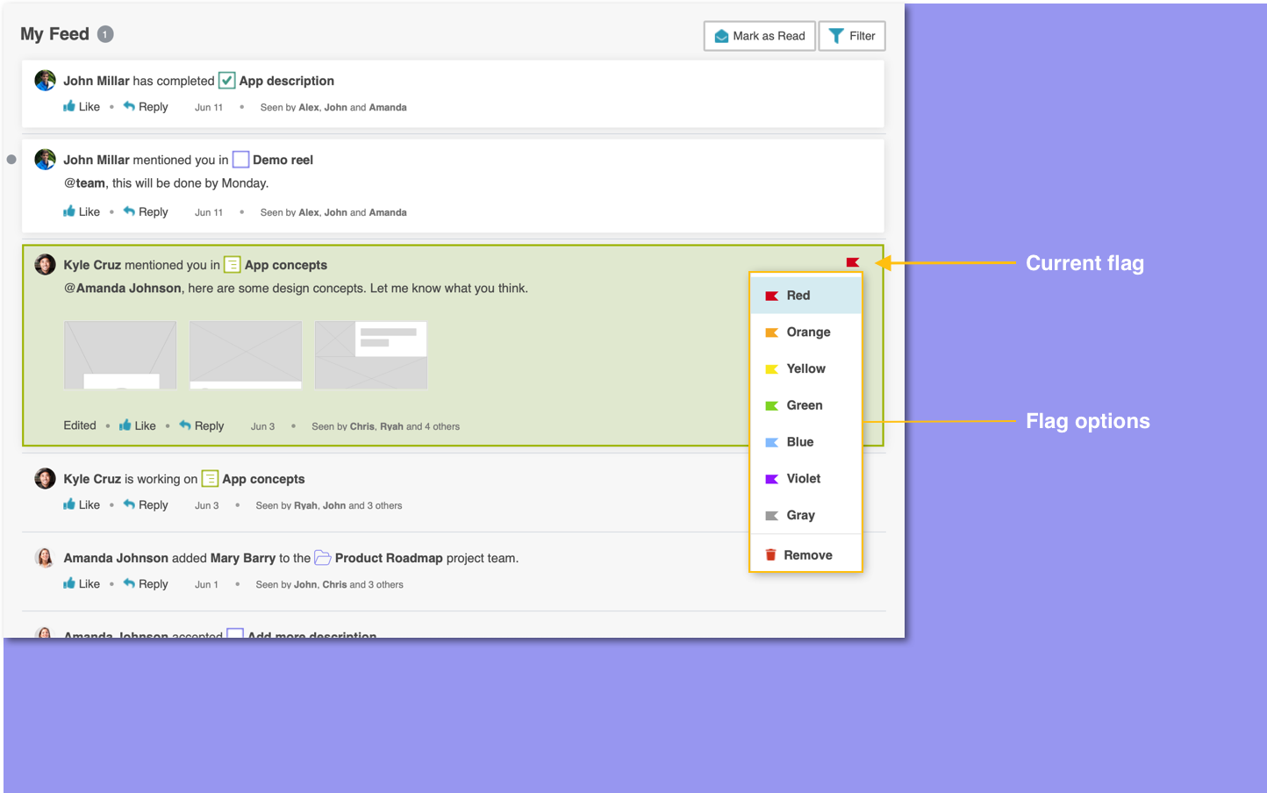Screen dimensions: 1267x793
Task: Reply to John Millar's Demo reel mention
Action: 146,212
